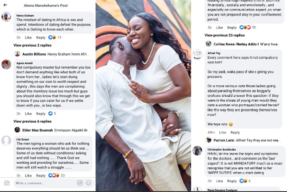View reaction icons on Lily Quaye's comment
The height and width of the screenshot is (192, 287).
pyautogui.click(x=54, y=175)
